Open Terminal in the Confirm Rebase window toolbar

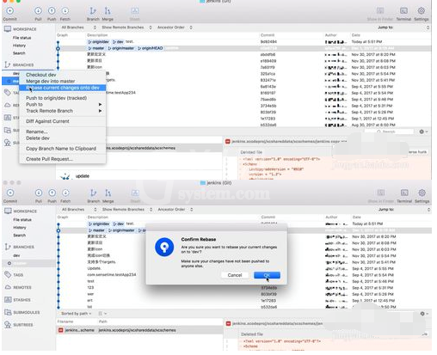[x=404, y=193]
